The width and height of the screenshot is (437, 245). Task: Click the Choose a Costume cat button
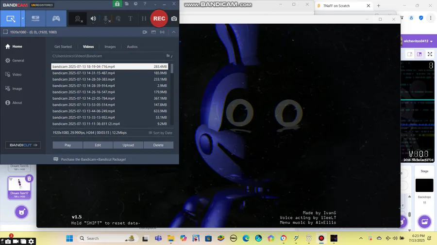21,212
